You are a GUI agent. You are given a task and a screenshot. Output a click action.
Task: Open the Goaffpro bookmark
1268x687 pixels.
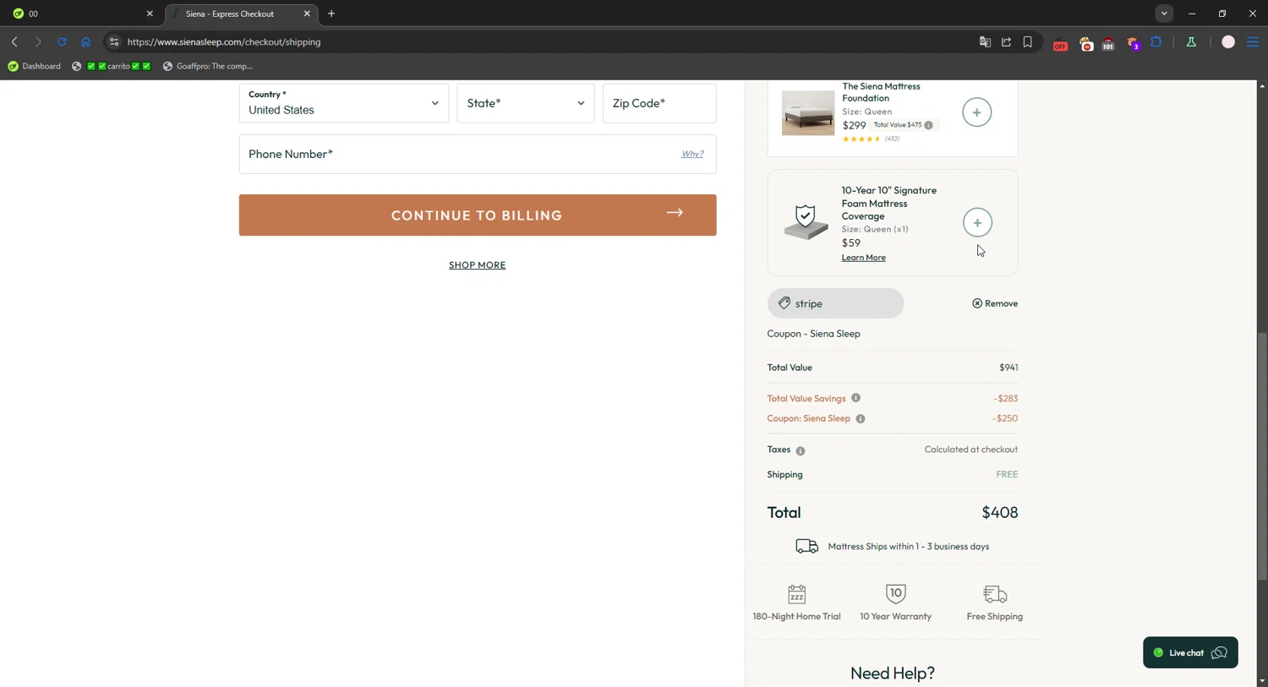point(207,66)
